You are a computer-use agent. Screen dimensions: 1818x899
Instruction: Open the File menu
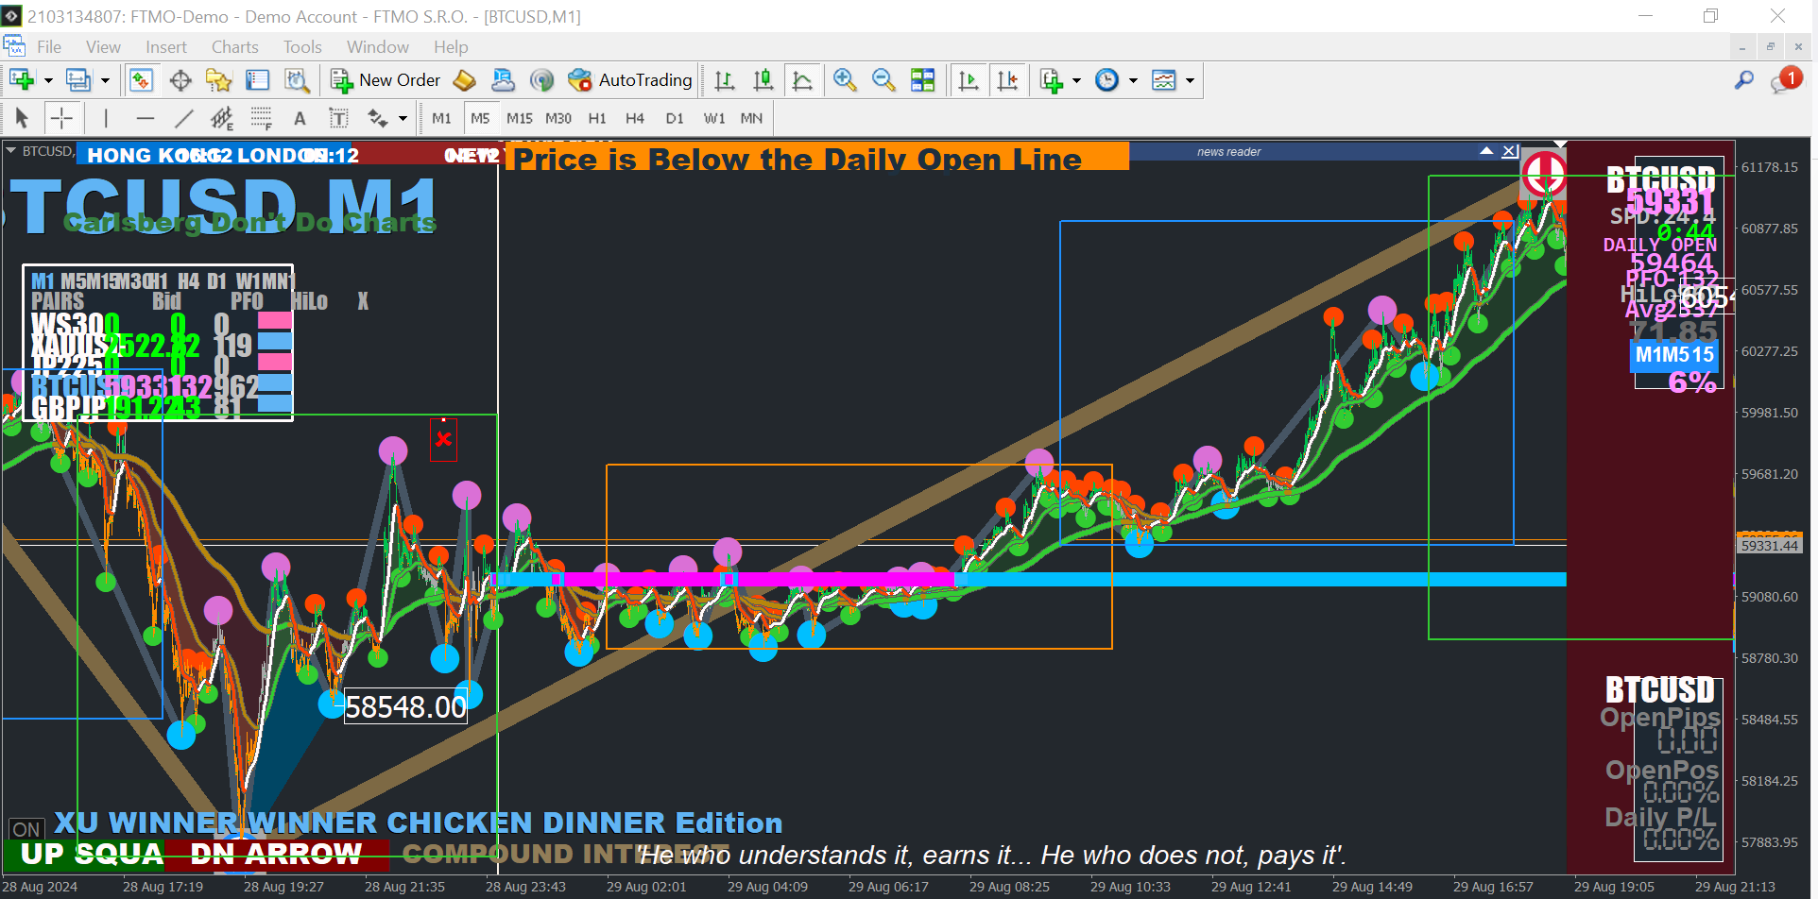pos(49,47)
